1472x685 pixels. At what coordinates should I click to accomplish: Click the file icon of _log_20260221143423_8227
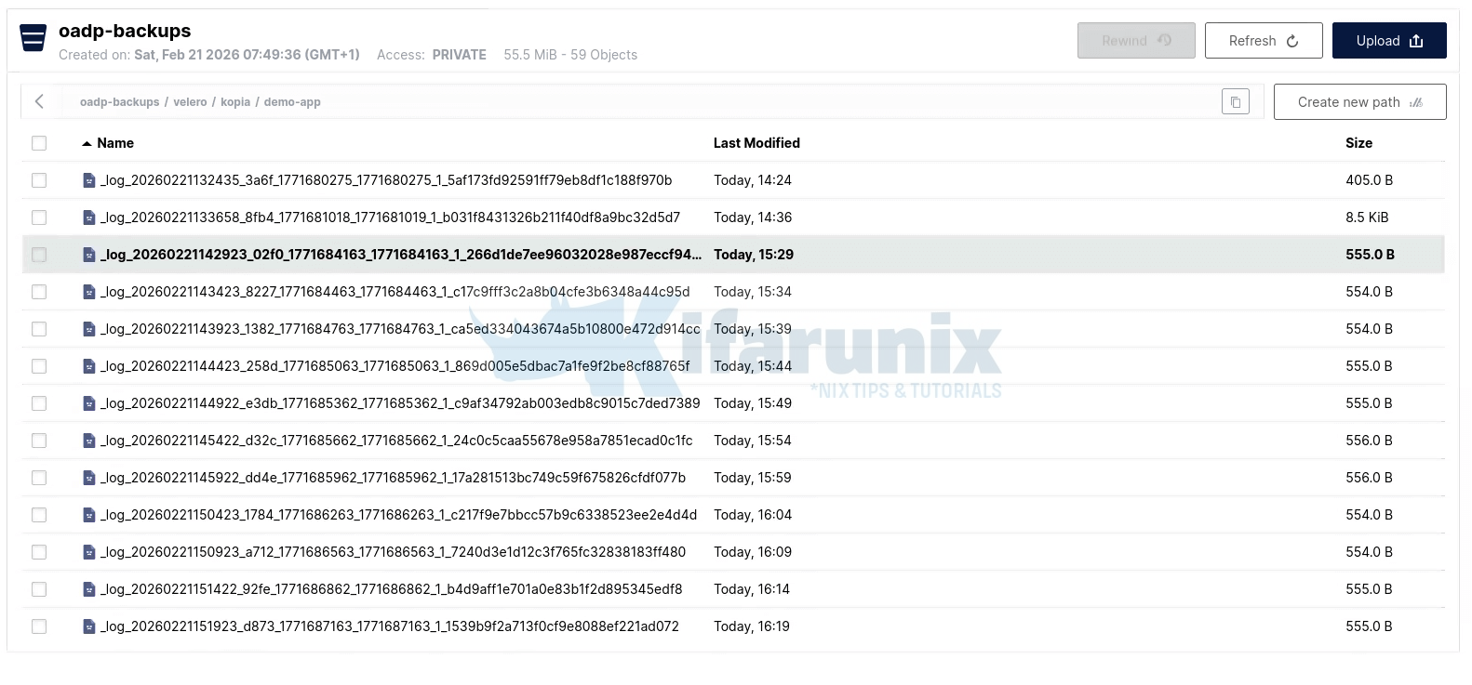click(89, 292)
